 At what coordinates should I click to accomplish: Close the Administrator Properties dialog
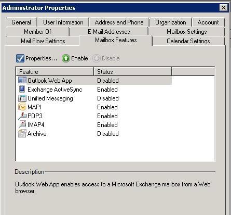point(224,8)
